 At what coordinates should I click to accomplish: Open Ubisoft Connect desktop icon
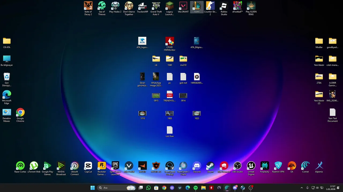point(74,169)
